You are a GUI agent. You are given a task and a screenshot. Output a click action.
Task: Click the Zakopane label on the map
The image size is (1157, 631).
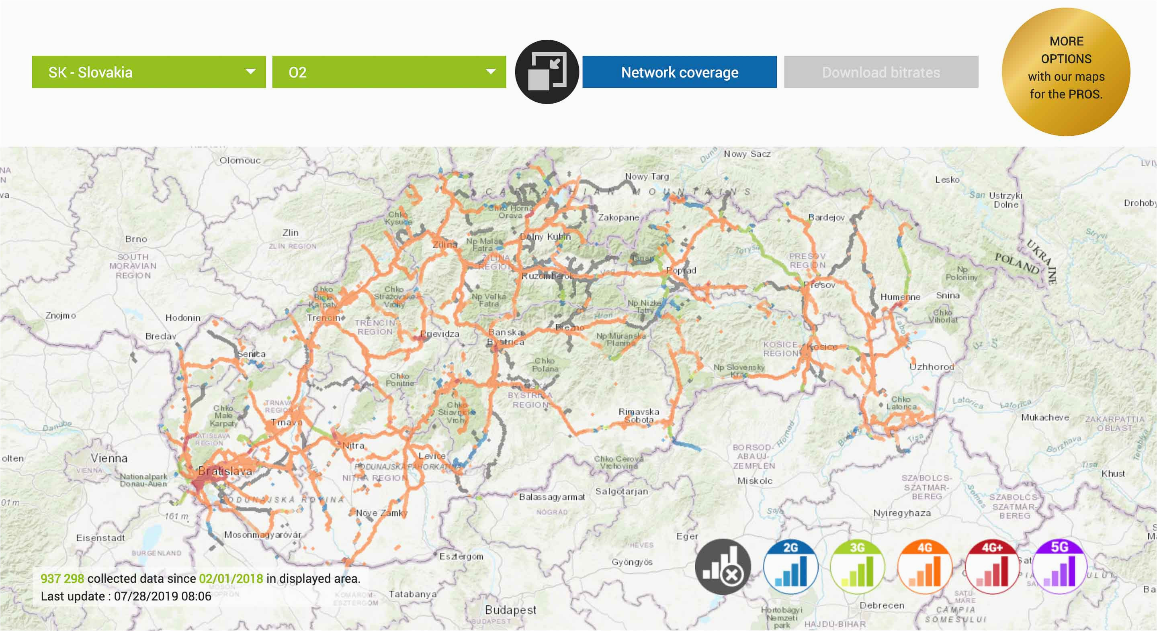[x=618, y=218]
